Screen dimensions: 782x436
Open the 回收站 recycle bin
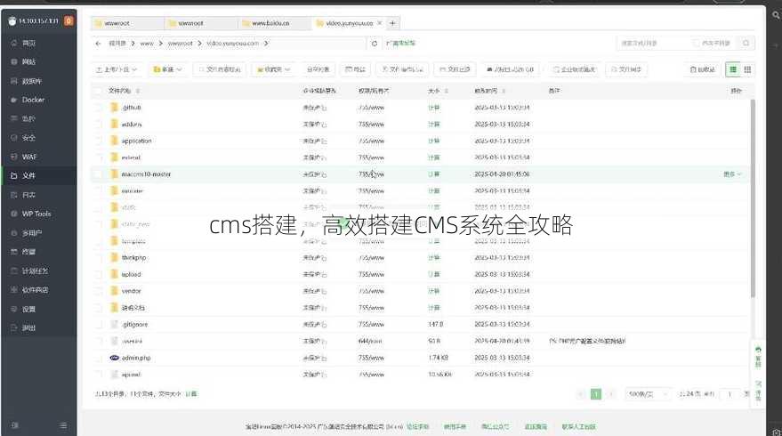point(702,69)
